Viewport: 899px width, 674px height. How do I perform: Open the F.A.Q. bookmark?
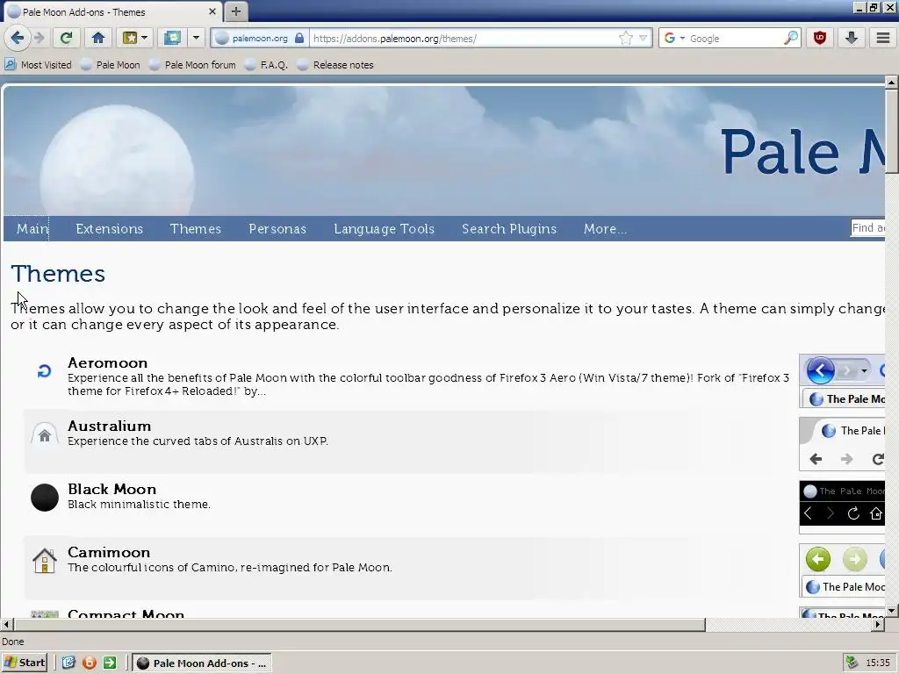click(x=266, y=65)
